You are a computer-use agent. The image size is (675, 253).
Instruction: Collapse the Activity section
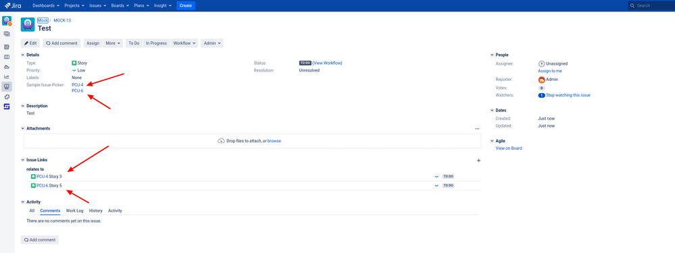(23, 202)
